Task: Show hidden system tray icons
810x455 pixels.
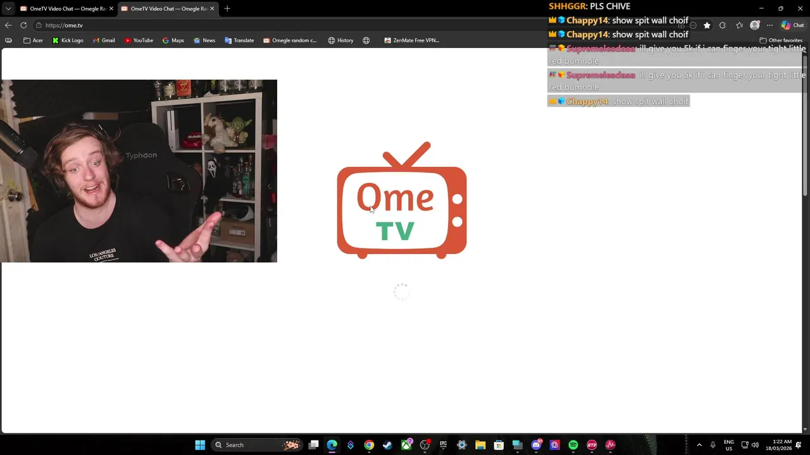Action: pos(699,445)
